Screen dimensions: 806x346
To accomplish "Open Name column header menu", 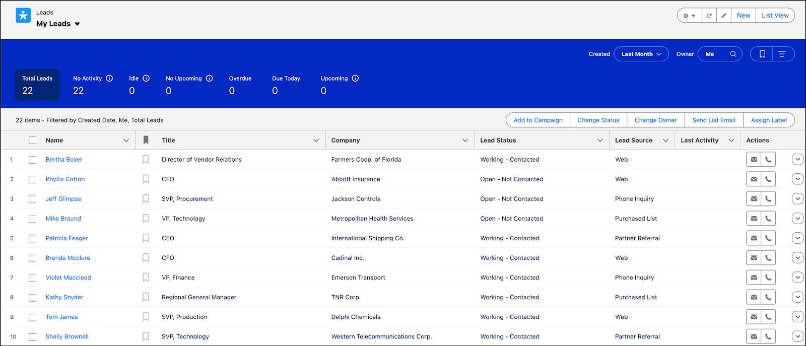I will 126,141.
